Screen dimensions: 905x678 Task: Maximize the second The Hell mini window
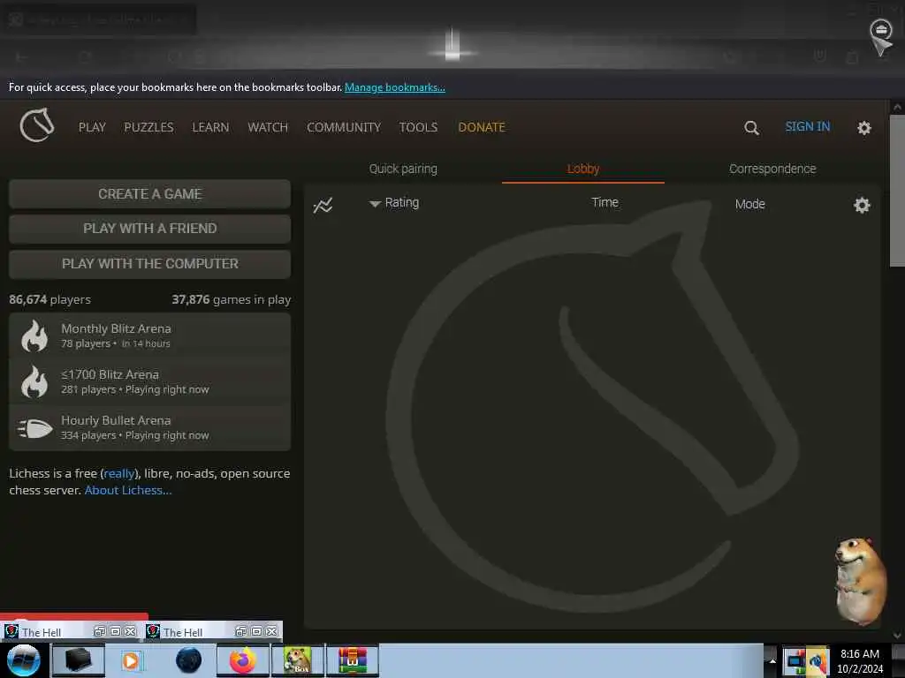pos(257,631)
